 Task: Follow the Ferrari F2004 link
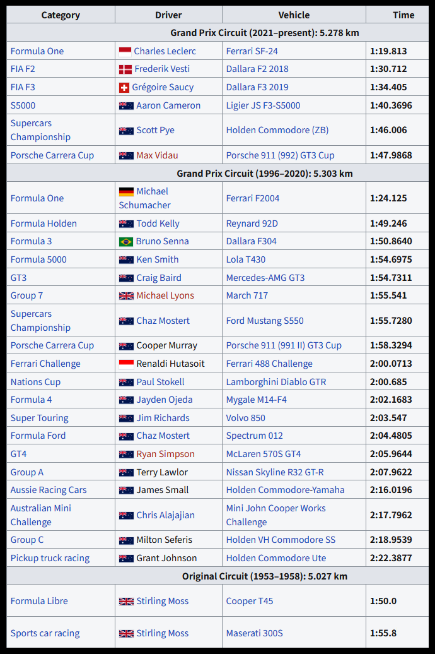tap(253, 198)
